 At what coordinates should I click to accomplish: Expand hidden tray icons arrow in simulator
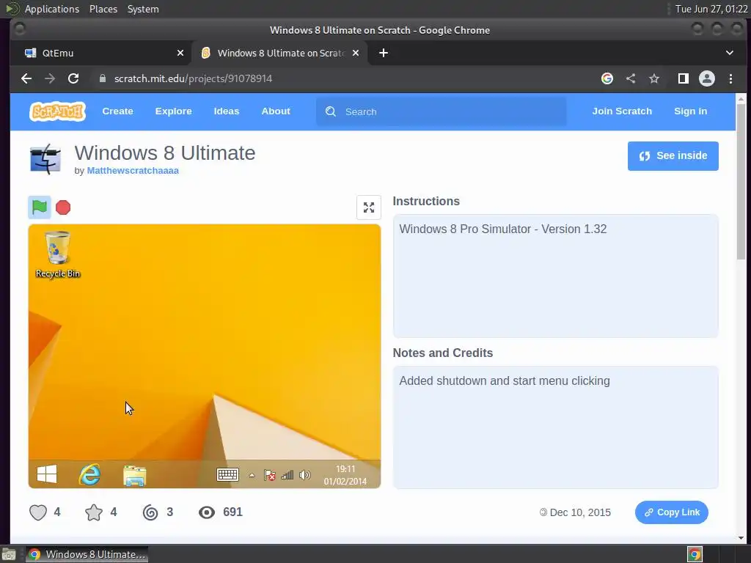pos(252,475)
